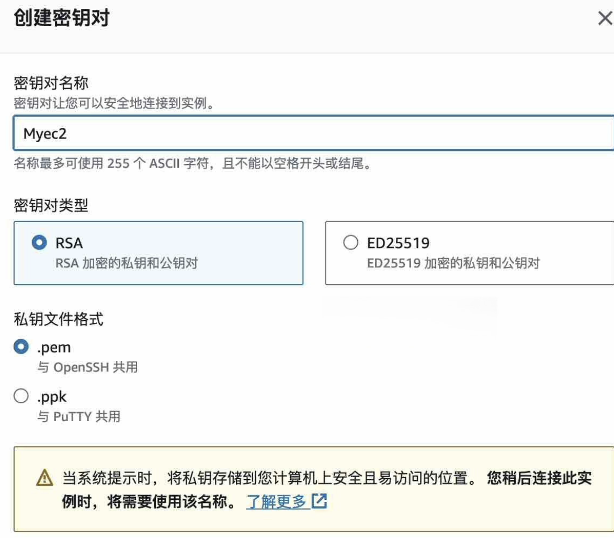Click the ED25519 key type card

click(x=470, y=253)
